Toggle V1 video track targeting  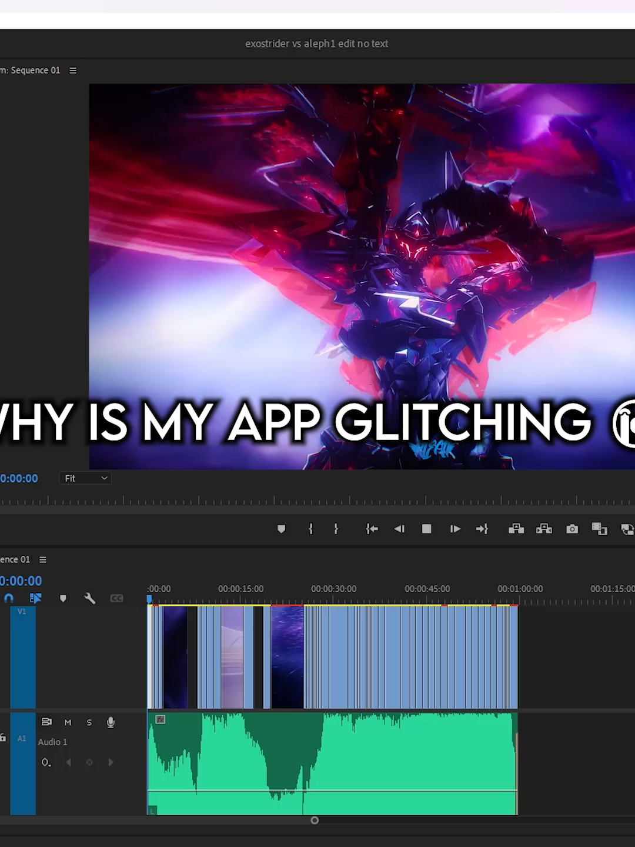[23, 658]
